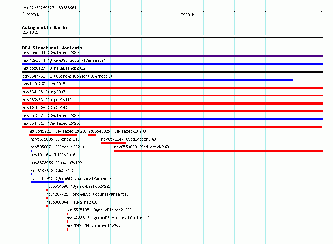
Task: Select the long red nsv6550623 bar
Action: 219,151
